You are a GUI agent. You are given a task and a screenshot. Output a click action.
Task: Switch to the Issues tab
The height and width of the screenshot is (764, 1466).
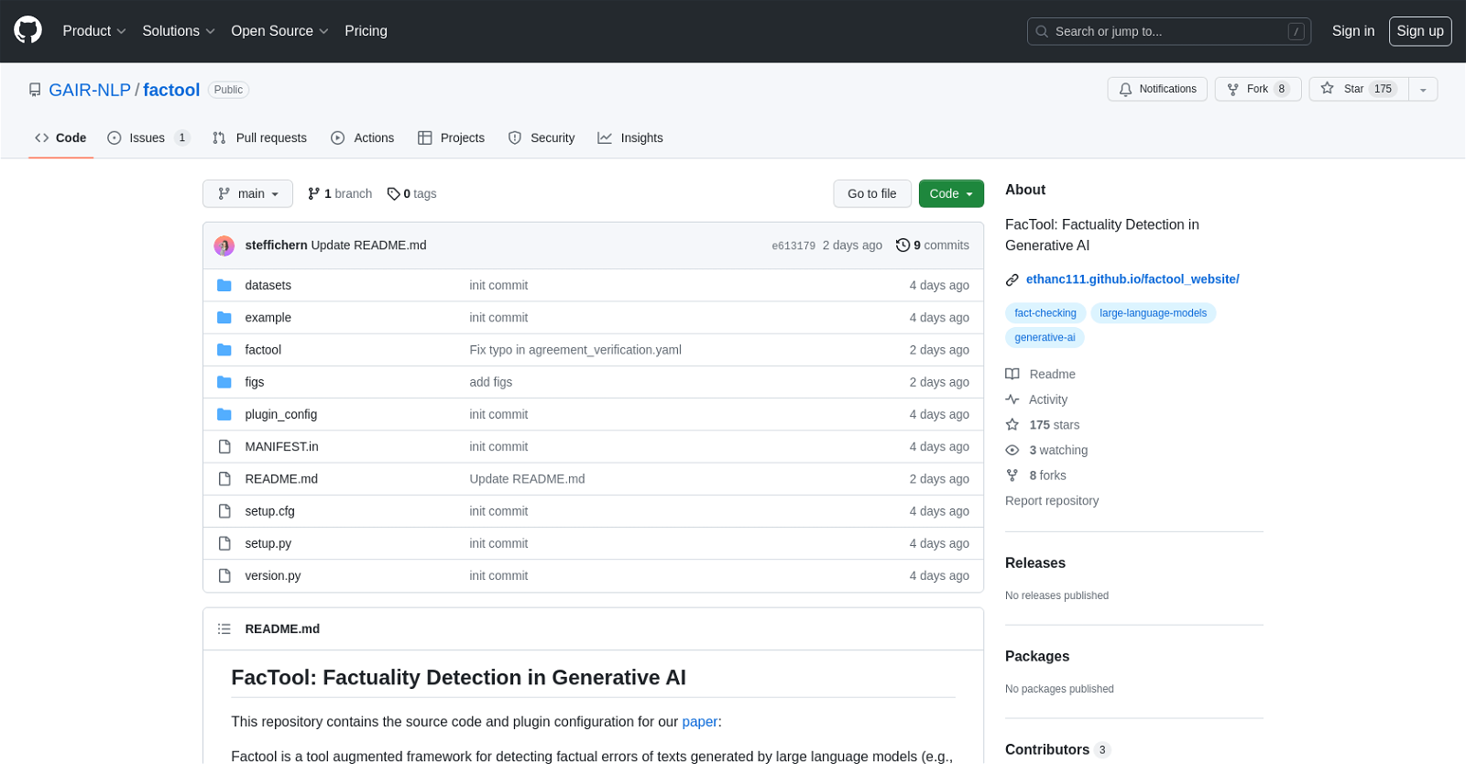click(148, 137)
